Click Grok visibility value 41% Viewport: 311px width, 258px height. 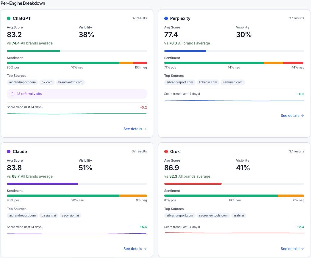243,168
